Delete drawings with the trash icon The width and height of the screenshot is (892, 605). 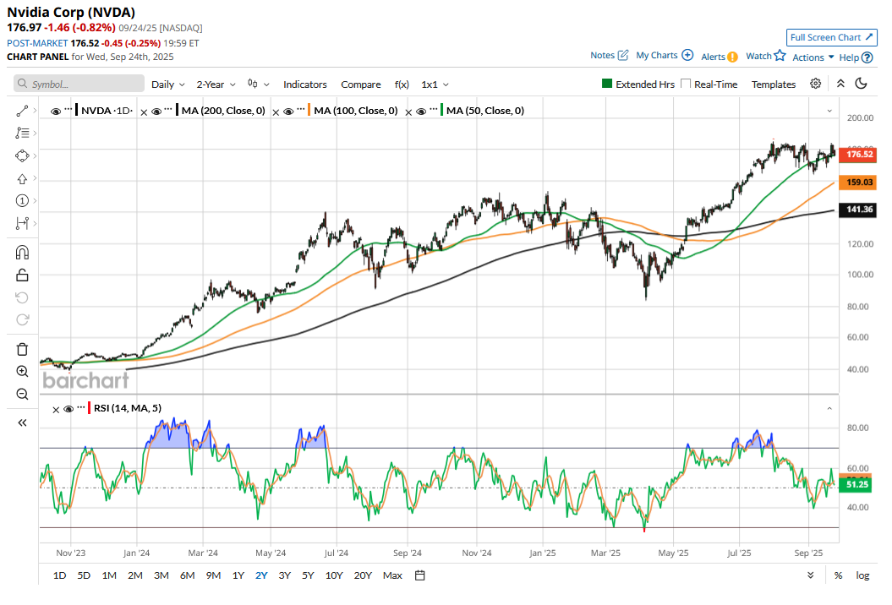point(22,349)
